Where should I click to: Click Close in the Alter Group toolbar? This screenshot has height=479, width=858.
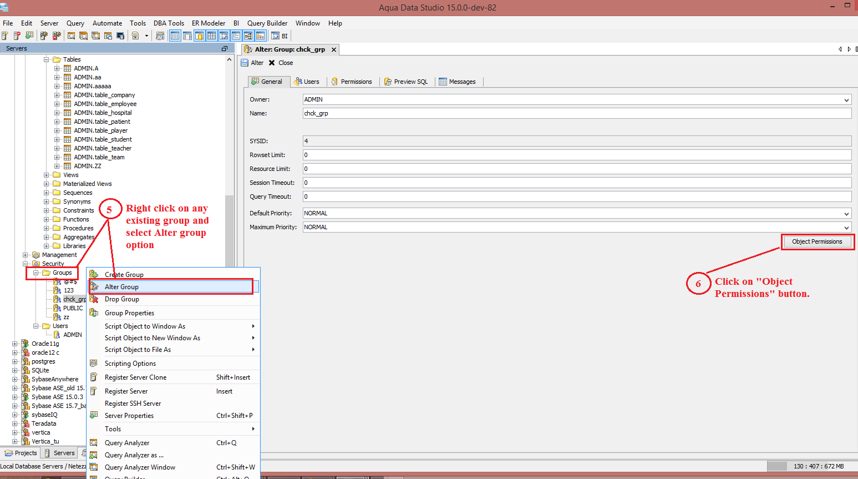click(x=281, y=63)
